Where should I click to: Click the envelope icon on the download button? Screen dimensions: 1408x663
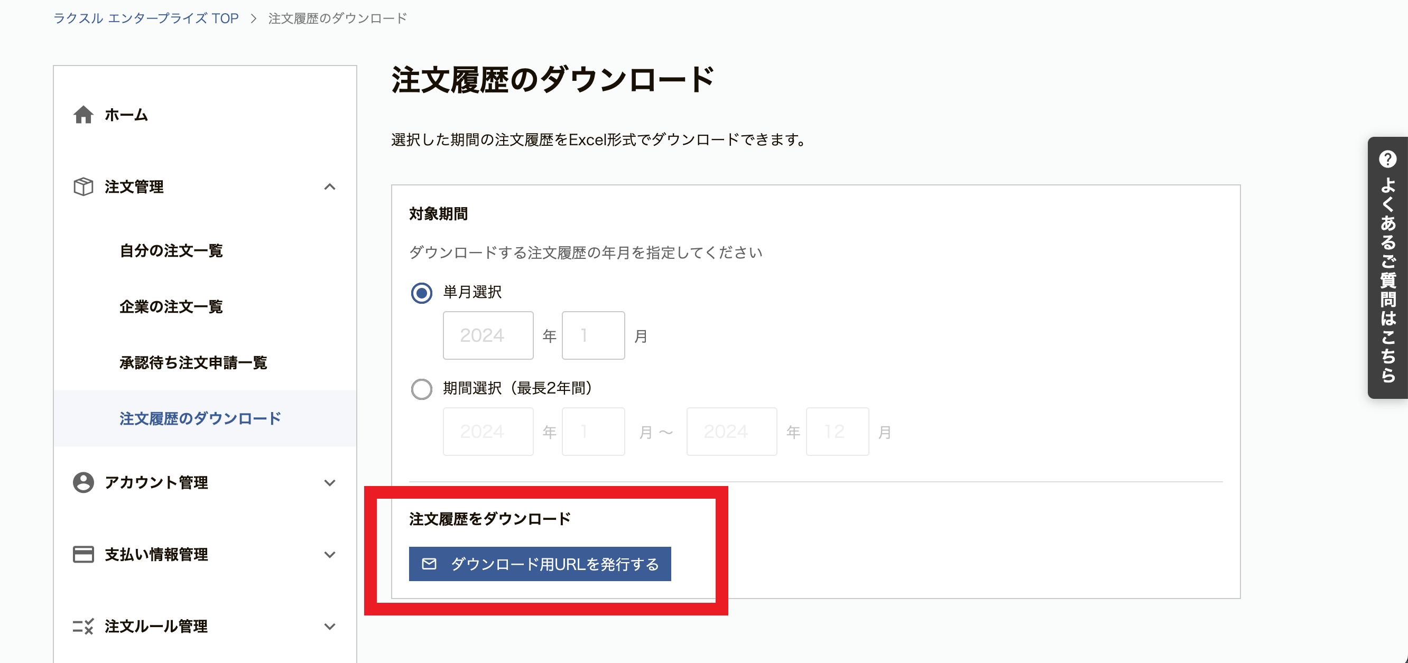[429, 564]
